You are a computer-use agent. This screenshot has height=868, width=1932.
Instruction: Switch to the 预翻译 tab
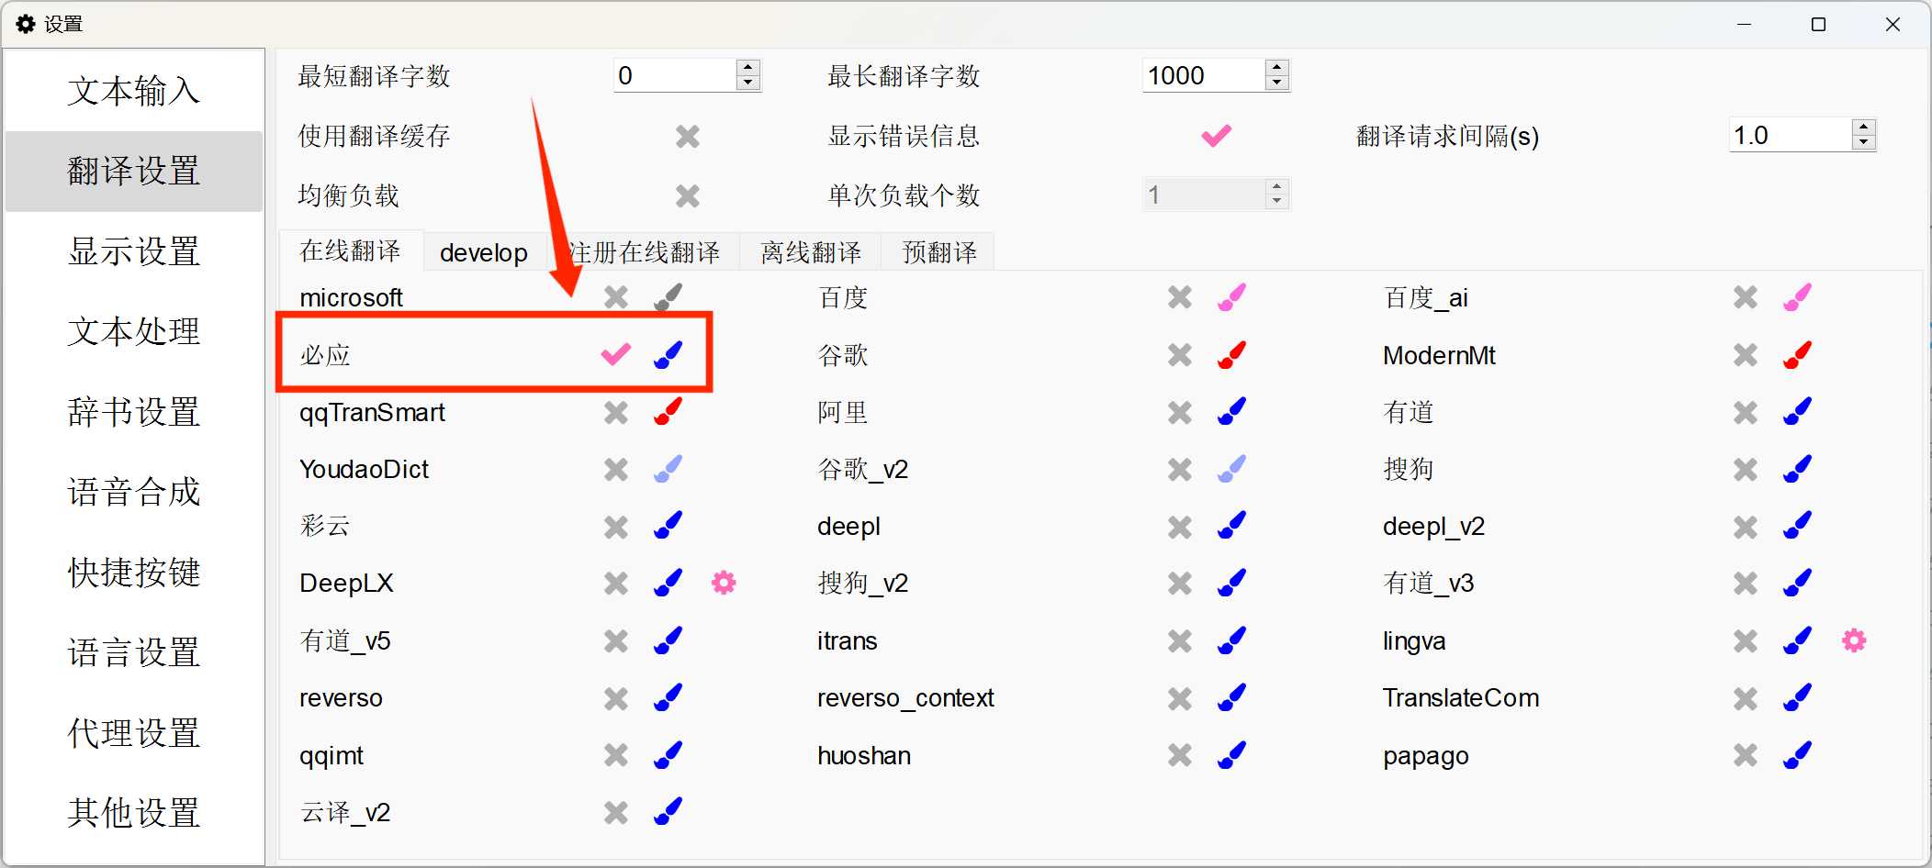click(938, 252)
